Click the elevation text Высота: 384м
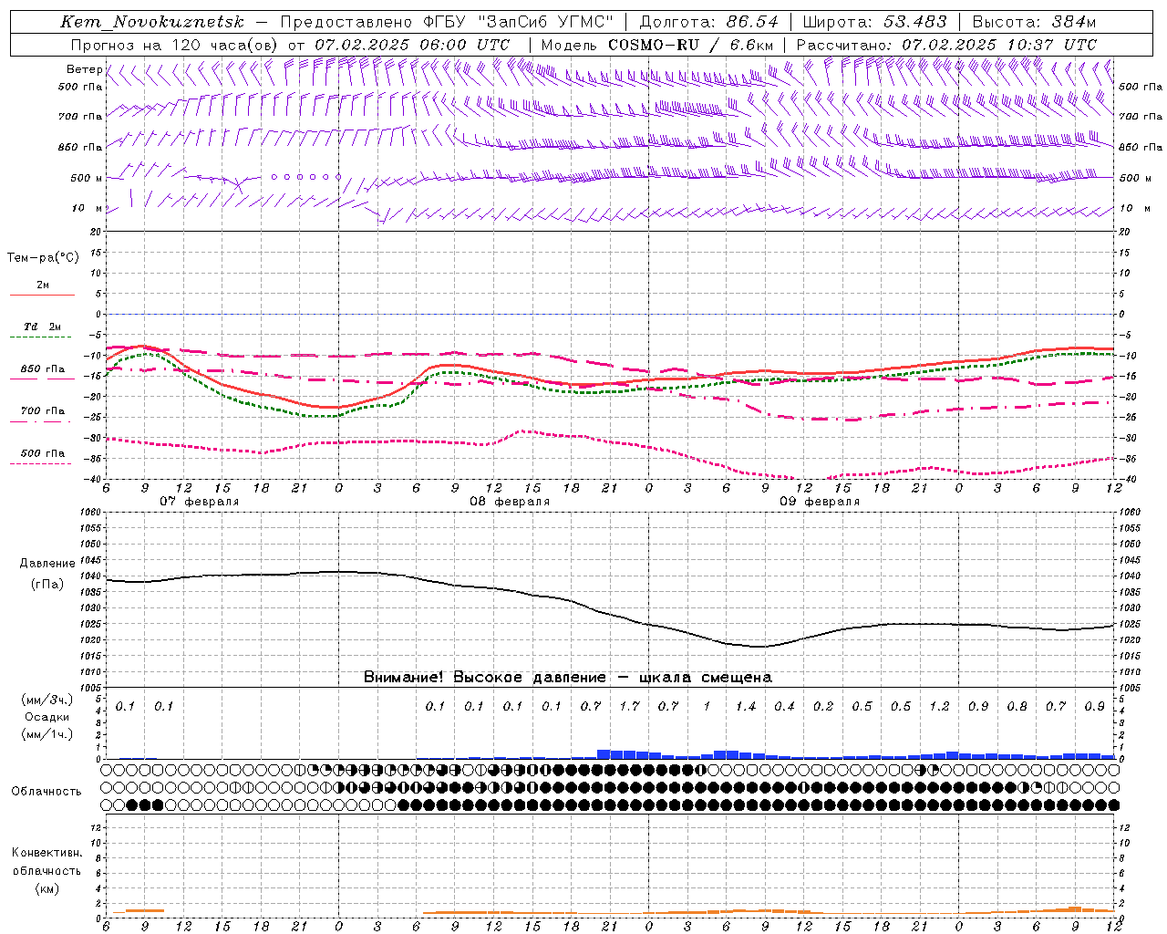The image size is (1167, 934). pos(1034,22)
